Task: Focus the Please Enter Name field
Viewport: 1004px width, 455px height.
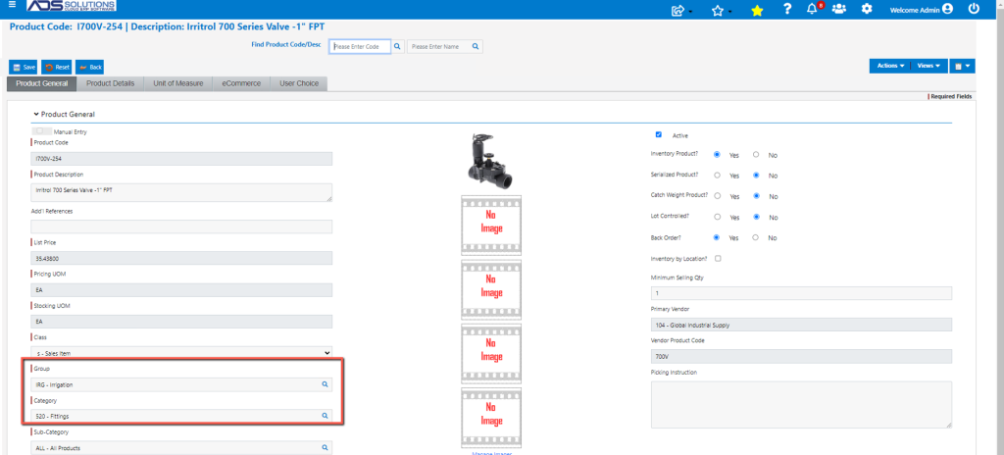Action: [x=438, y=47]
